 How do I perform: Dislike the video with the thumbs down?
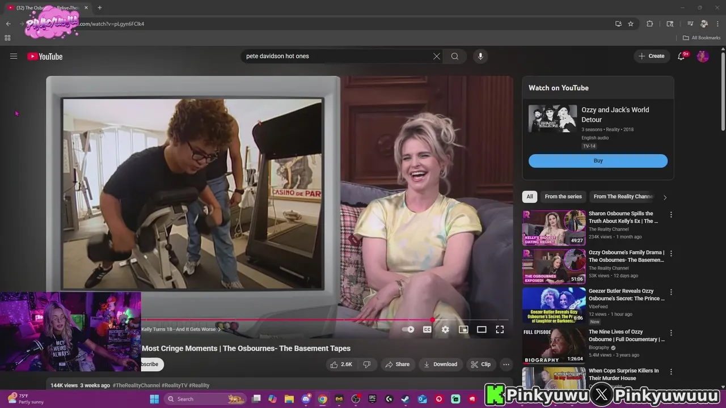[x=367, y=364]
